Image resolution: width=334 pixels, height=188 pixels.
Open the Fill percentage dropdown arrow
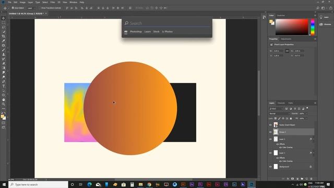306,119
